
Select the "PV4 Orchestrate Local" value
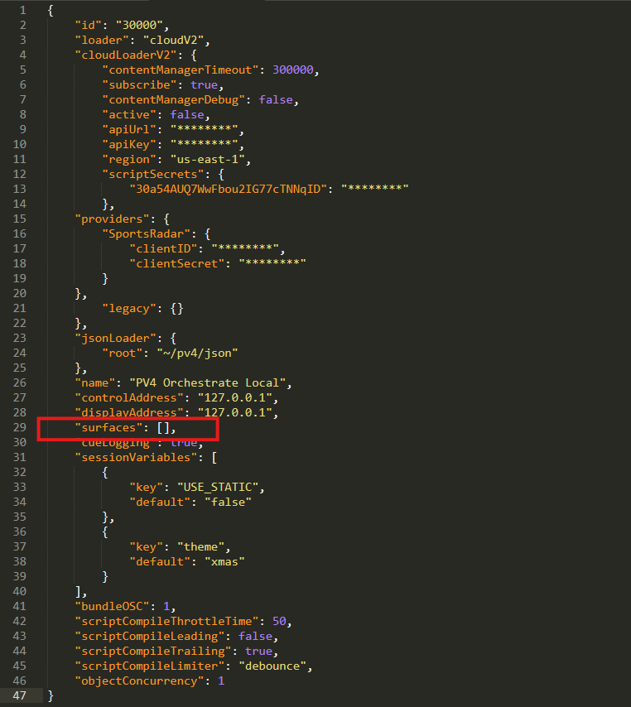pos(208,382)
